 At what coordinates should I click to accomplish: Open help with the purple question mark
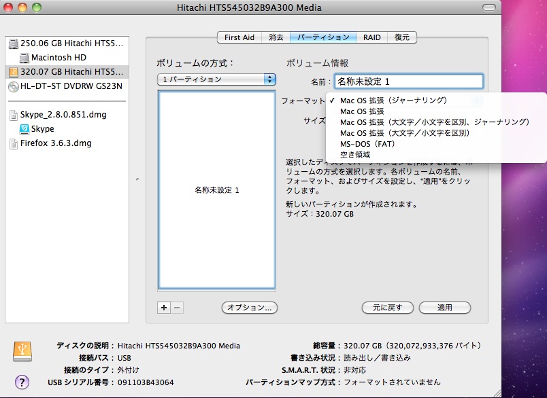click(x=22, y=382)
